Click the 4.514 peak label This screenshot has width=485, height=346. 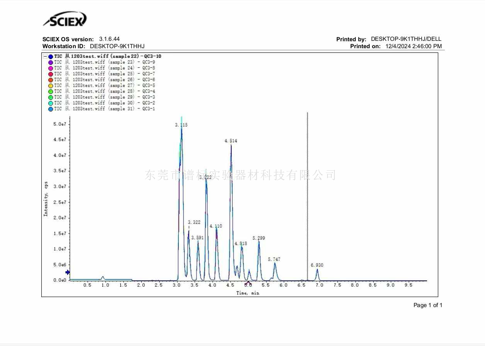point(231,141)
